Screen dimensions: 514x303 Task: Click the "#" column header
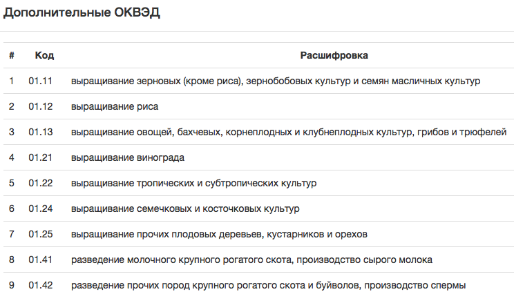click(x=12, y=55)
